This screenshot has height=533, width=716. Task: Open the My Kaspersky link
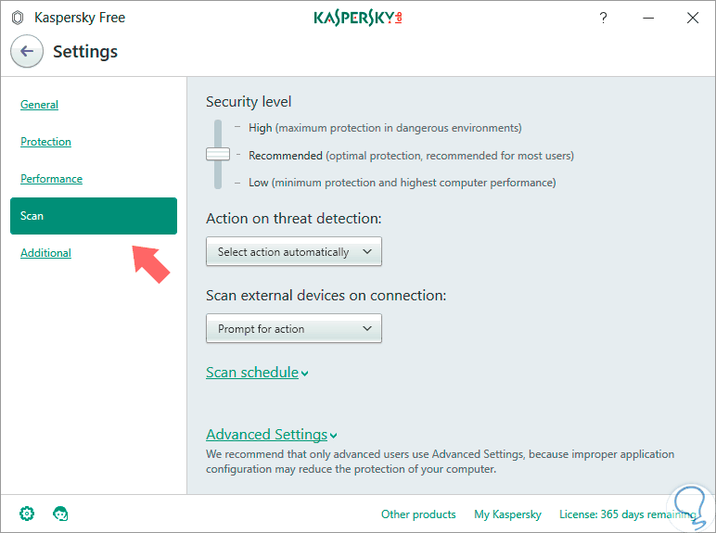click(x=507, y=514)
